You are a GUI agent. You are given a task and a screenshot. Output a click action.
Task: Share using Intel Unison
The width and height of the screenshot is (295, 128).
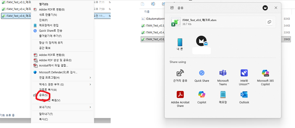point(244,77)
